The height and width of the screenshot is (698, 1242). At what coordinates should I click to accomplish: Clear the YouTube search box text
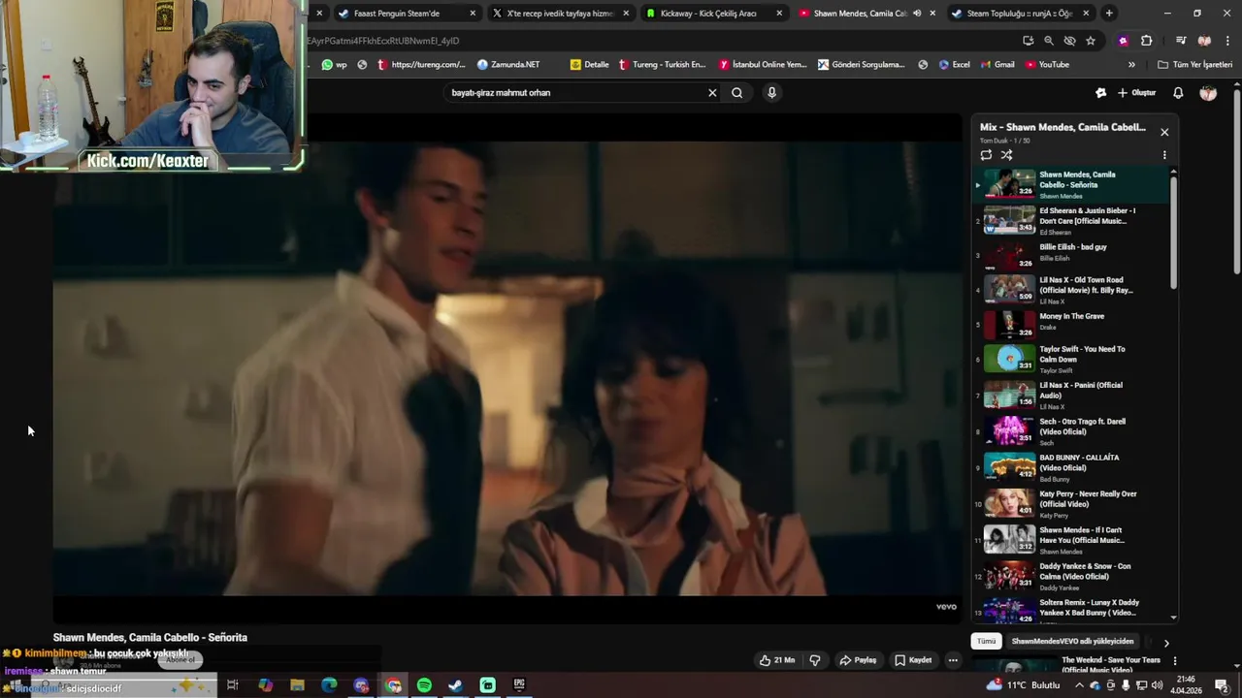click(712, 93)
